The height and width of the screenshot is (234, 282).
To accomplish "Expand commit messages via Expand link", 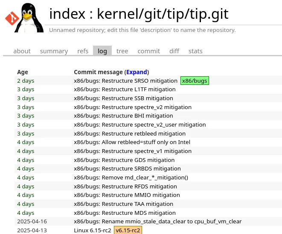I will (x=137, y=72).
